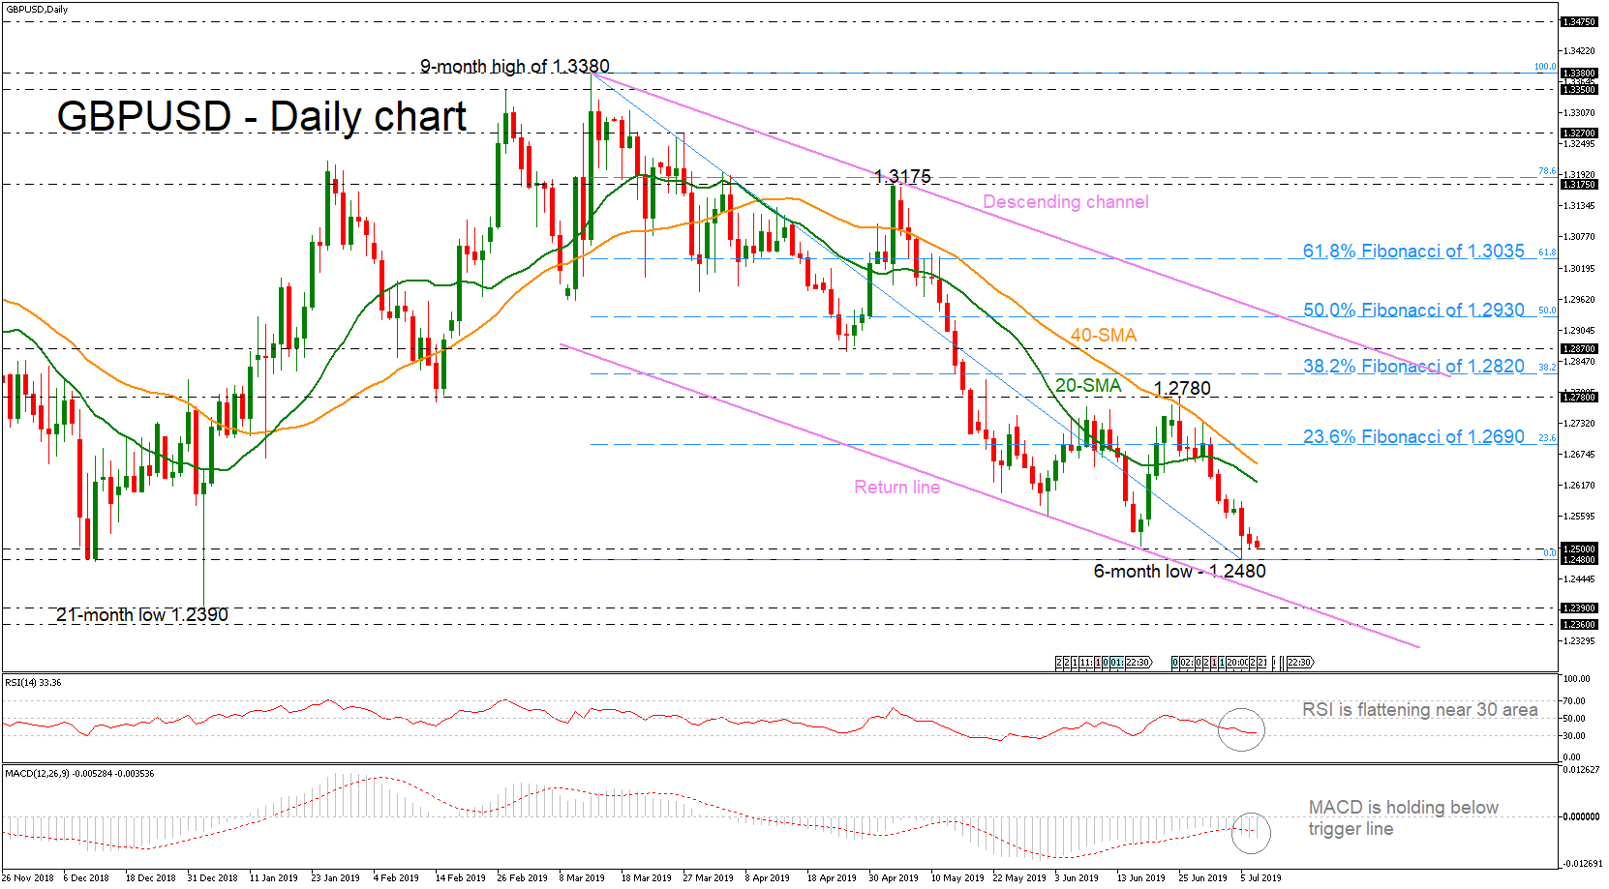This screenshot has width=1609, height=889.
Task: Click '38.2% Fibonacci of 1.2820' label
Action: [x=1413, y=366]
